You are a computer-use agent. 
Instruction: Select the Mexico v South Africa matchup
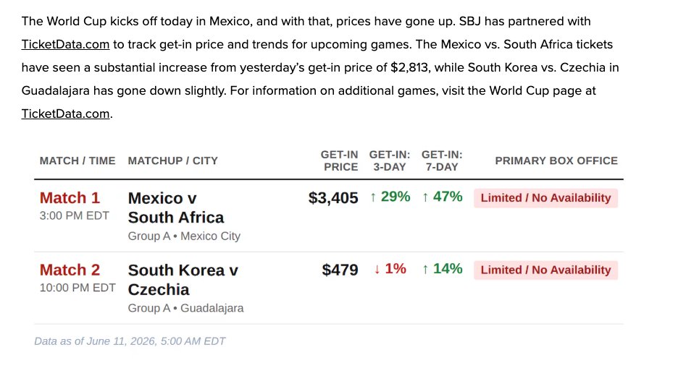coord(176,207)
